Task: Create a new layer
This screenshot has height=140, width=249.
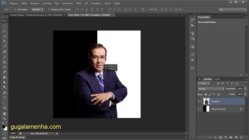Action: tap(236, 137)
